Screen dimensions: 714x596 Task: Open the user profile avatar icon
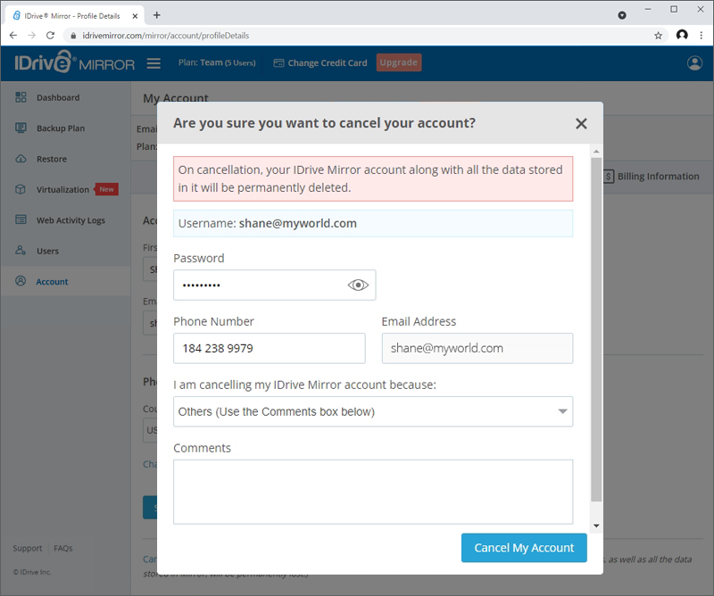(x=694, y=63)
